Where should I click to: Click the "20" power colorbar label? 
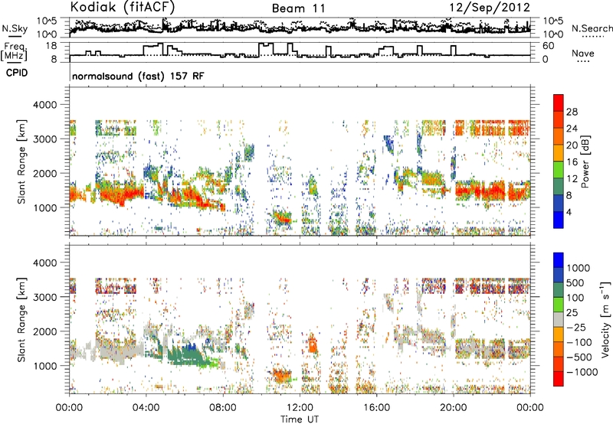(x=572, y=145)
